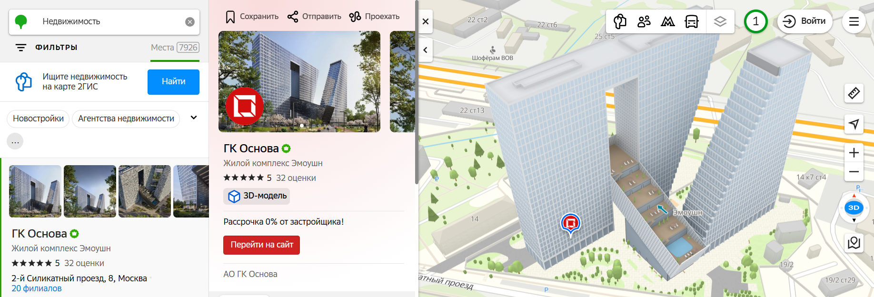Click 32 оценки in the results list
Image resolution: width=874 pixels, height=297 pixels.
click(84, 263)
